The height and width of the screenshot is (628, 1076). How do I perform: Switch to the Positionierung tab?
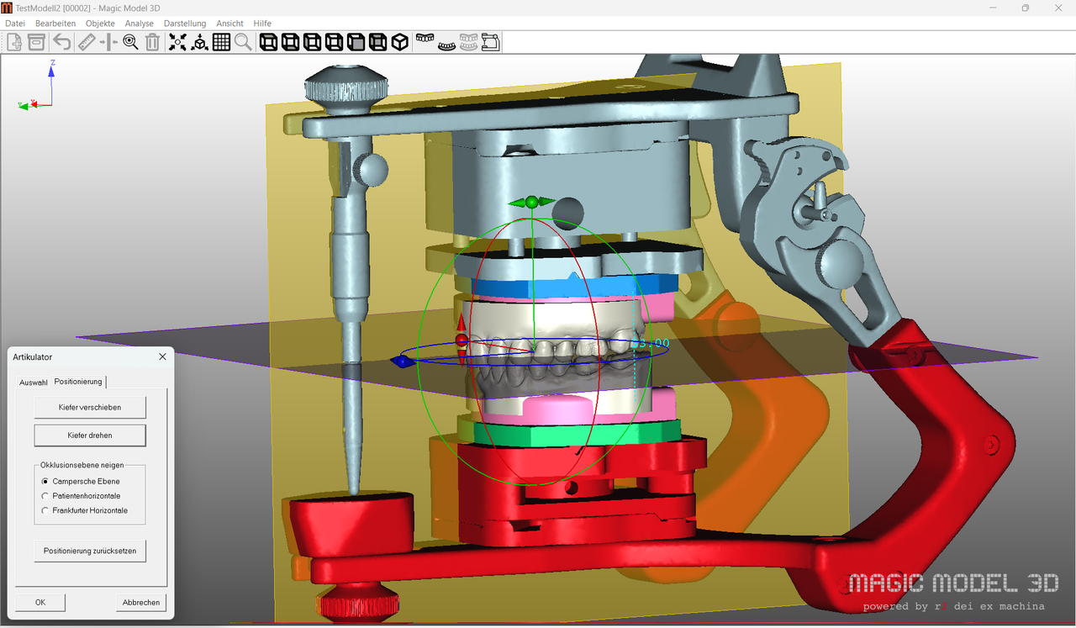(x=78, y=382)
